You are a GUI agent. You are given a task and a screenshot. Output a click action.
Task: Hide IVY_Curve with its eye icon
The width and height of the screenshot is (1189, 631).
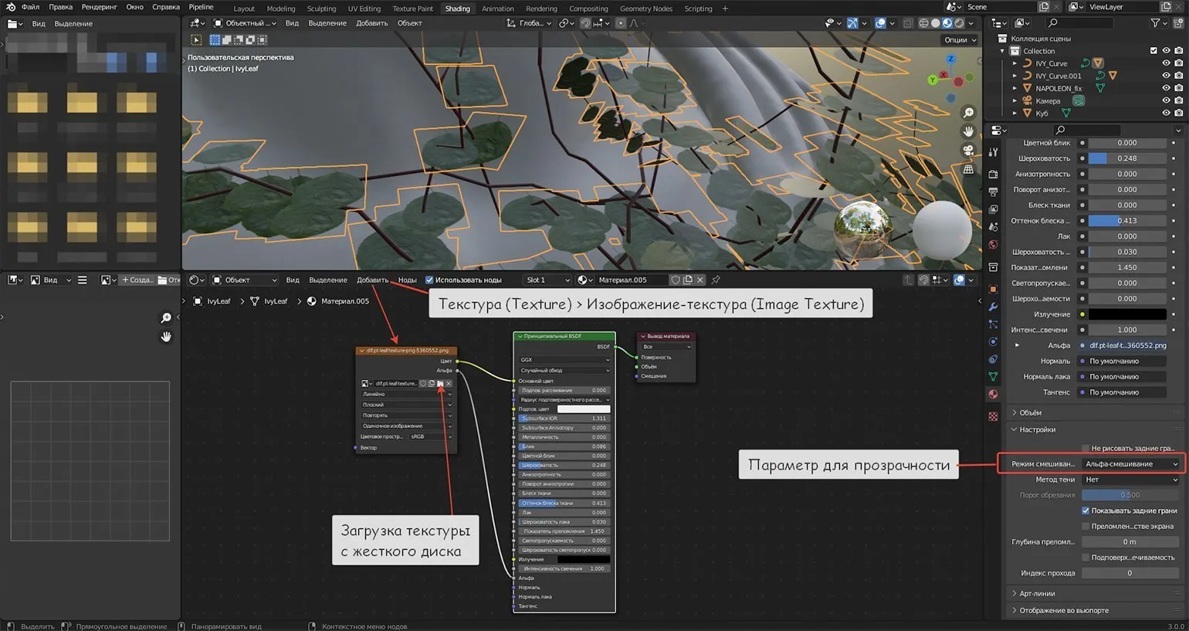1166,63
